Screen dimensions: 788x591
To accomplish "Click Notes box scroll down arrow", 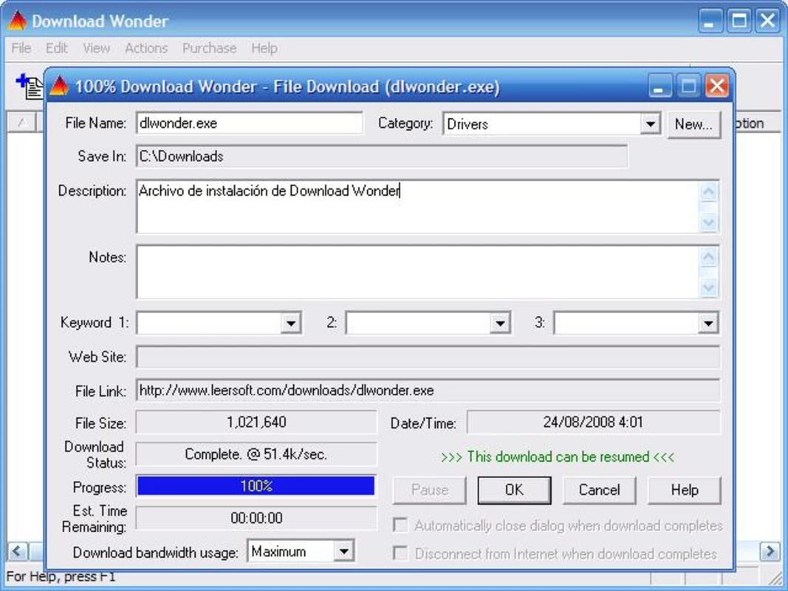I will [x=708, y=287].
